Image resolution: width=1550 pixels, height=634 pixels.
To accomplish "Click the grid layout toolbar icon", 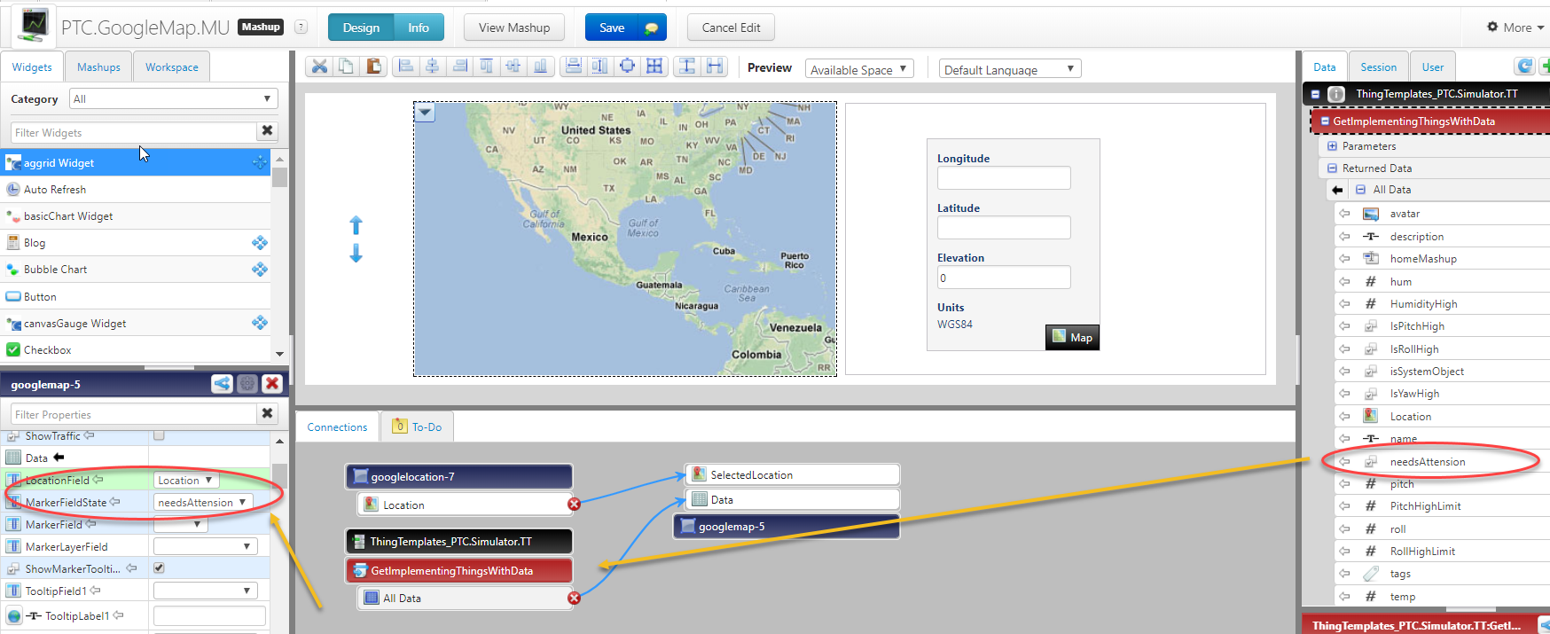I will click(x=654, y=67).
